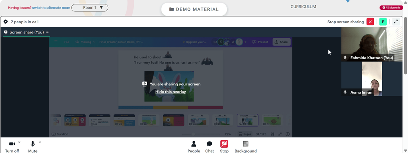408x153 pixels.
Task: Select slide thumbnail 45
Action: (x=124, y=120)
